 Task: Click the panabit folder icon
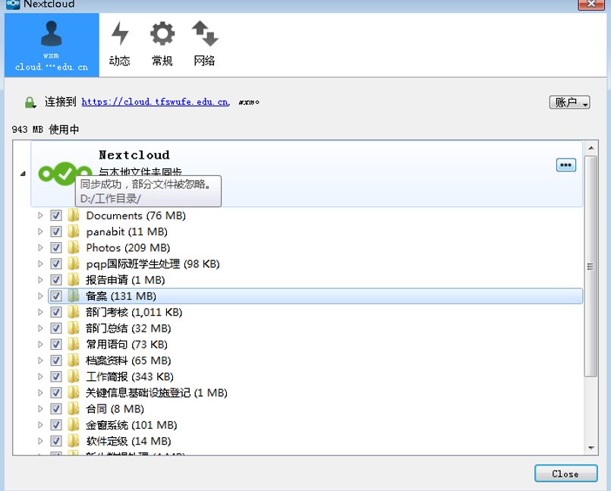pyautogui.click(x=74, y=231)
